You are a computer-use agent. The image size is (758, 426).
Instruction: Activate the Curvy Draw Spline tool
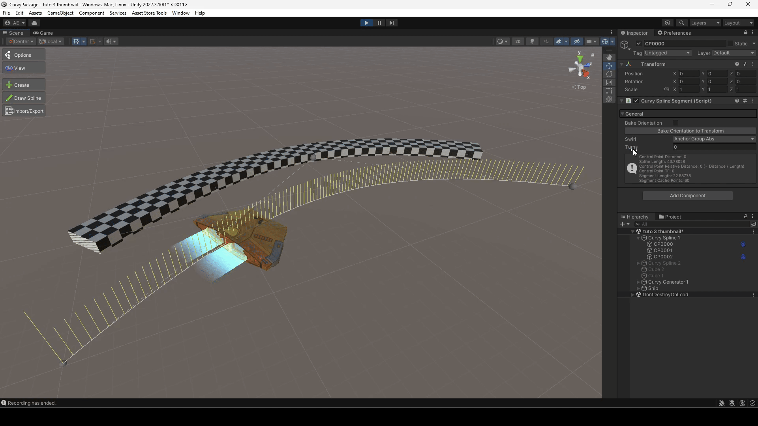point(24,97)
